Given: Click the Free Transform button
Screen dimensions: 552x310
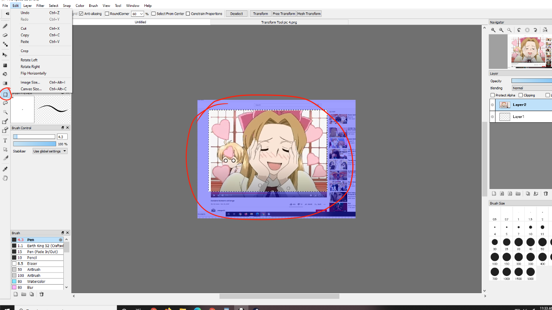Looking at the screenshot, I should pyautogui.click(x=284, y=14).
